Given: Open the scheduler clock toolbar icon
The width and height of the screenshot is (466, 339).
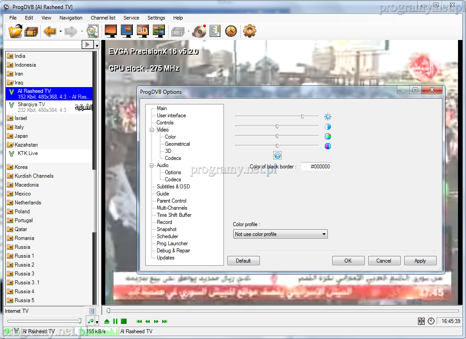Looking at the screenshot, I should coord(231,31).
